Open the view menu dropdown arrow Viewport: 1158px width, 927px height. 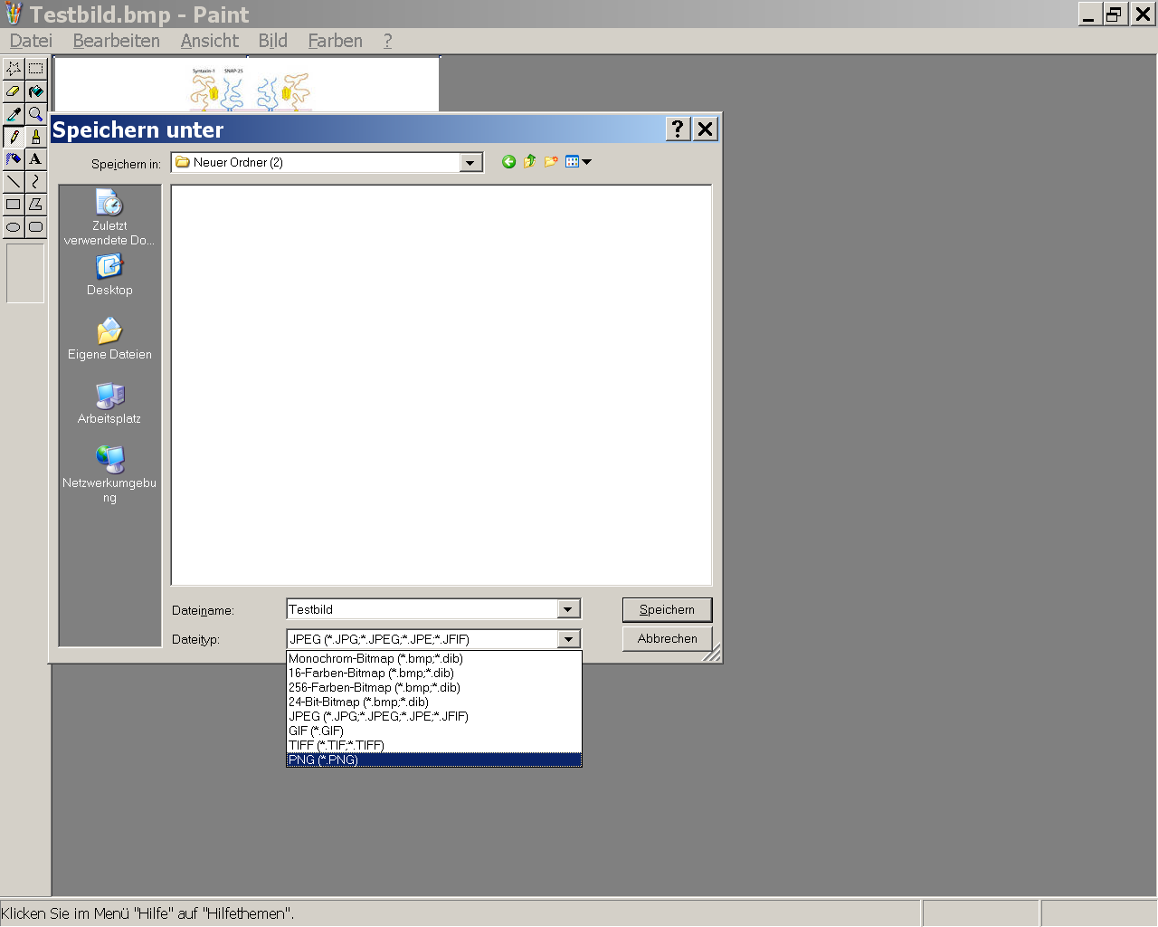(x=586, y=162)
